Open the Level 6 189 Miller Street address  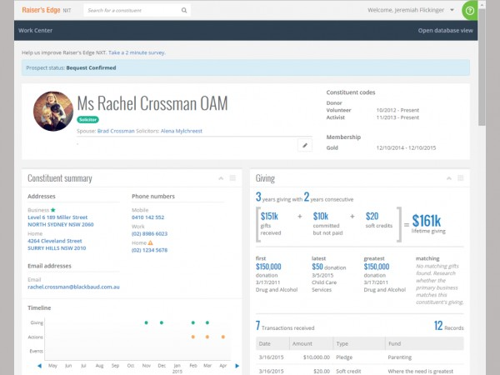tap(61, 221)
